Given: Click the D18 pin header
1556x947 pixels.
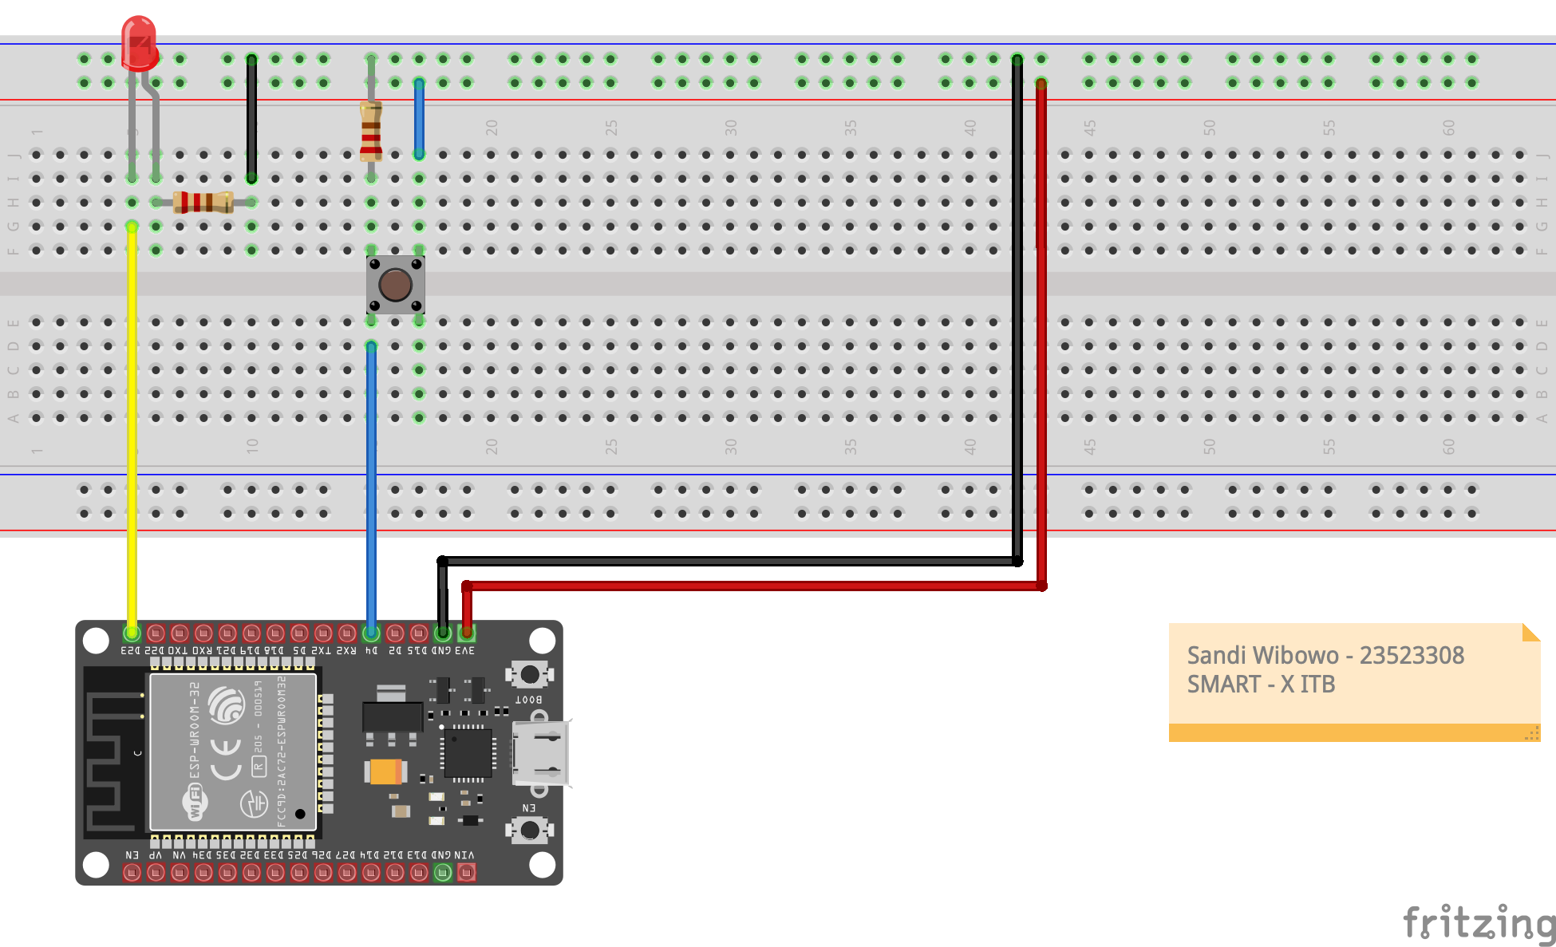Looking at the screenshot, I should point(275,633).
